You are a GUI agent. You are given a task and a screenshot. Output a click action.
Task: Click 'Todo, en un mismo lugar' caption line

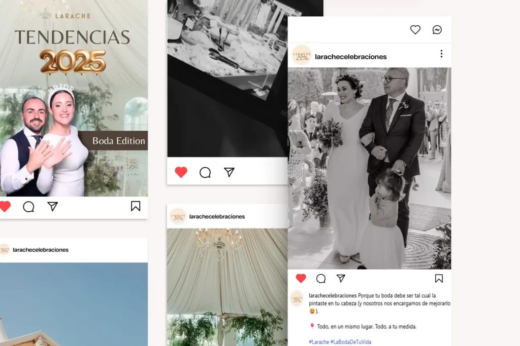click(x=367, y=326)
